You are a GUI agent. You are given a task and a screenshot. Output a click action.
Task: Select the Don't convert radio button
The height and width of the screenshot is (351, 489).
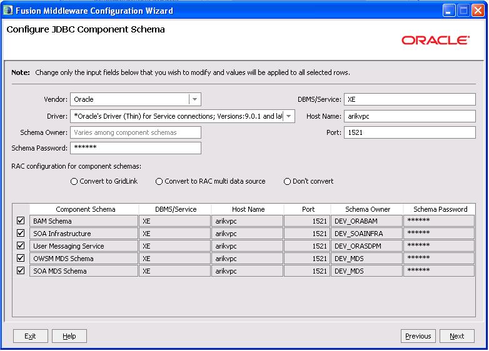click(287, 182)
